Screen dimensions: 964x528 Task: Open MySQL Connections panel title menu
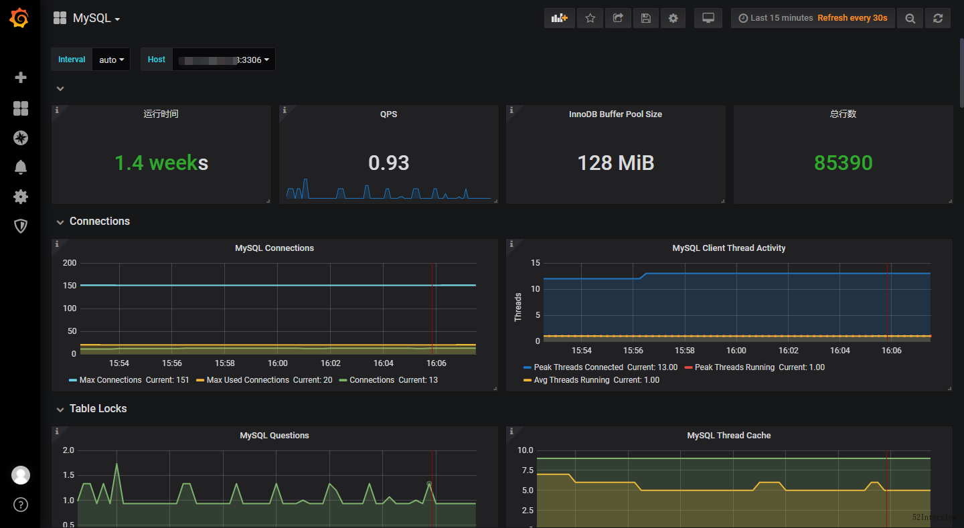(274, 248)
